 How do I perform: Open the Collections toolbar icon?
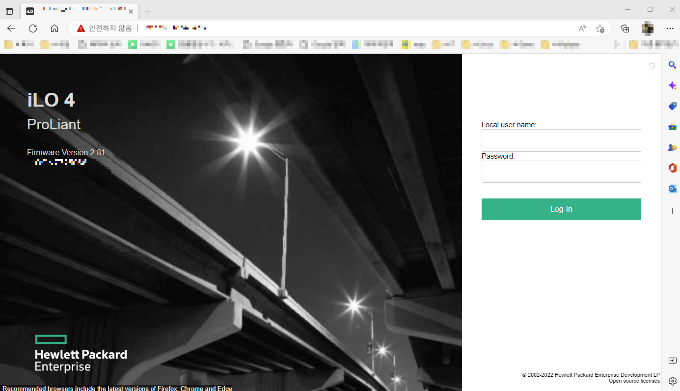625,28
